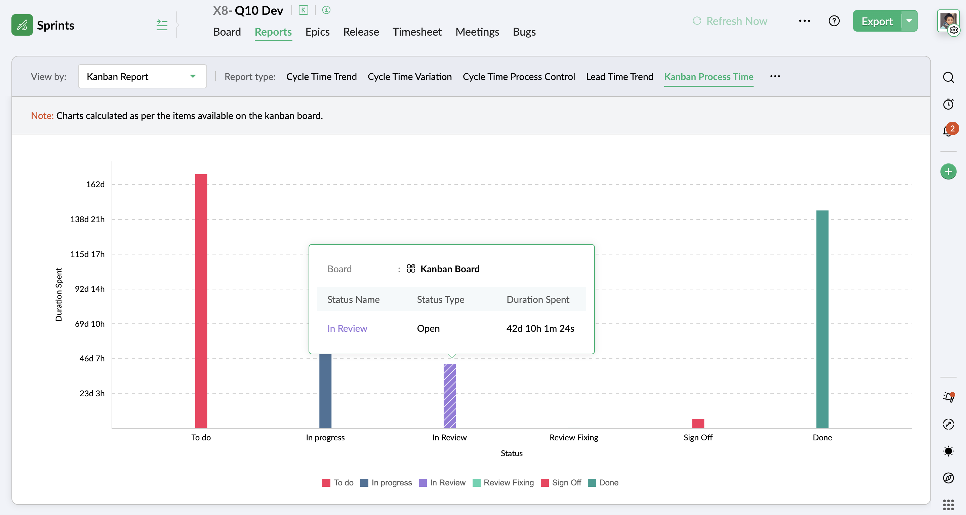The width and height of the screenshot is (966, 515).
Task: Open the search icon in right sidebar
Action: point(948,77)
